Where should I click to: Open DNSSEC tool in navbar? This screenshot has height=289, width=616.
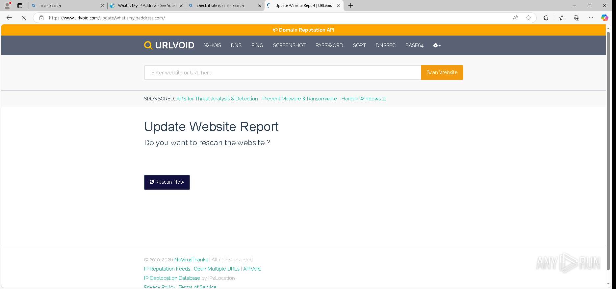click(385, 45)
